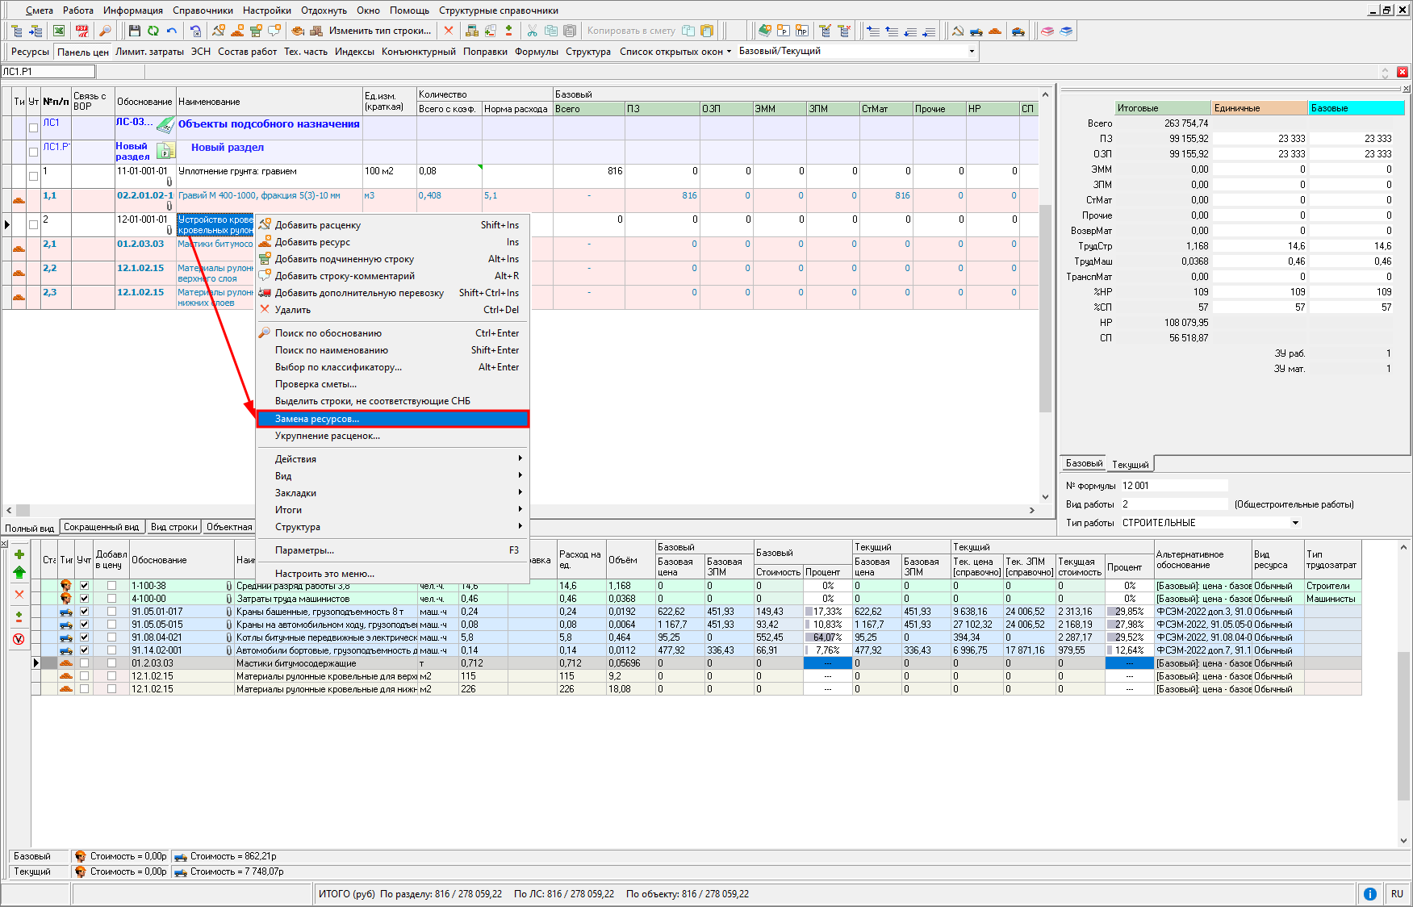The width and height of the screenshot is (1413, 907).
Task: Expand the Действия submenu
Action: pyautogui.click(x=392, y=459)
